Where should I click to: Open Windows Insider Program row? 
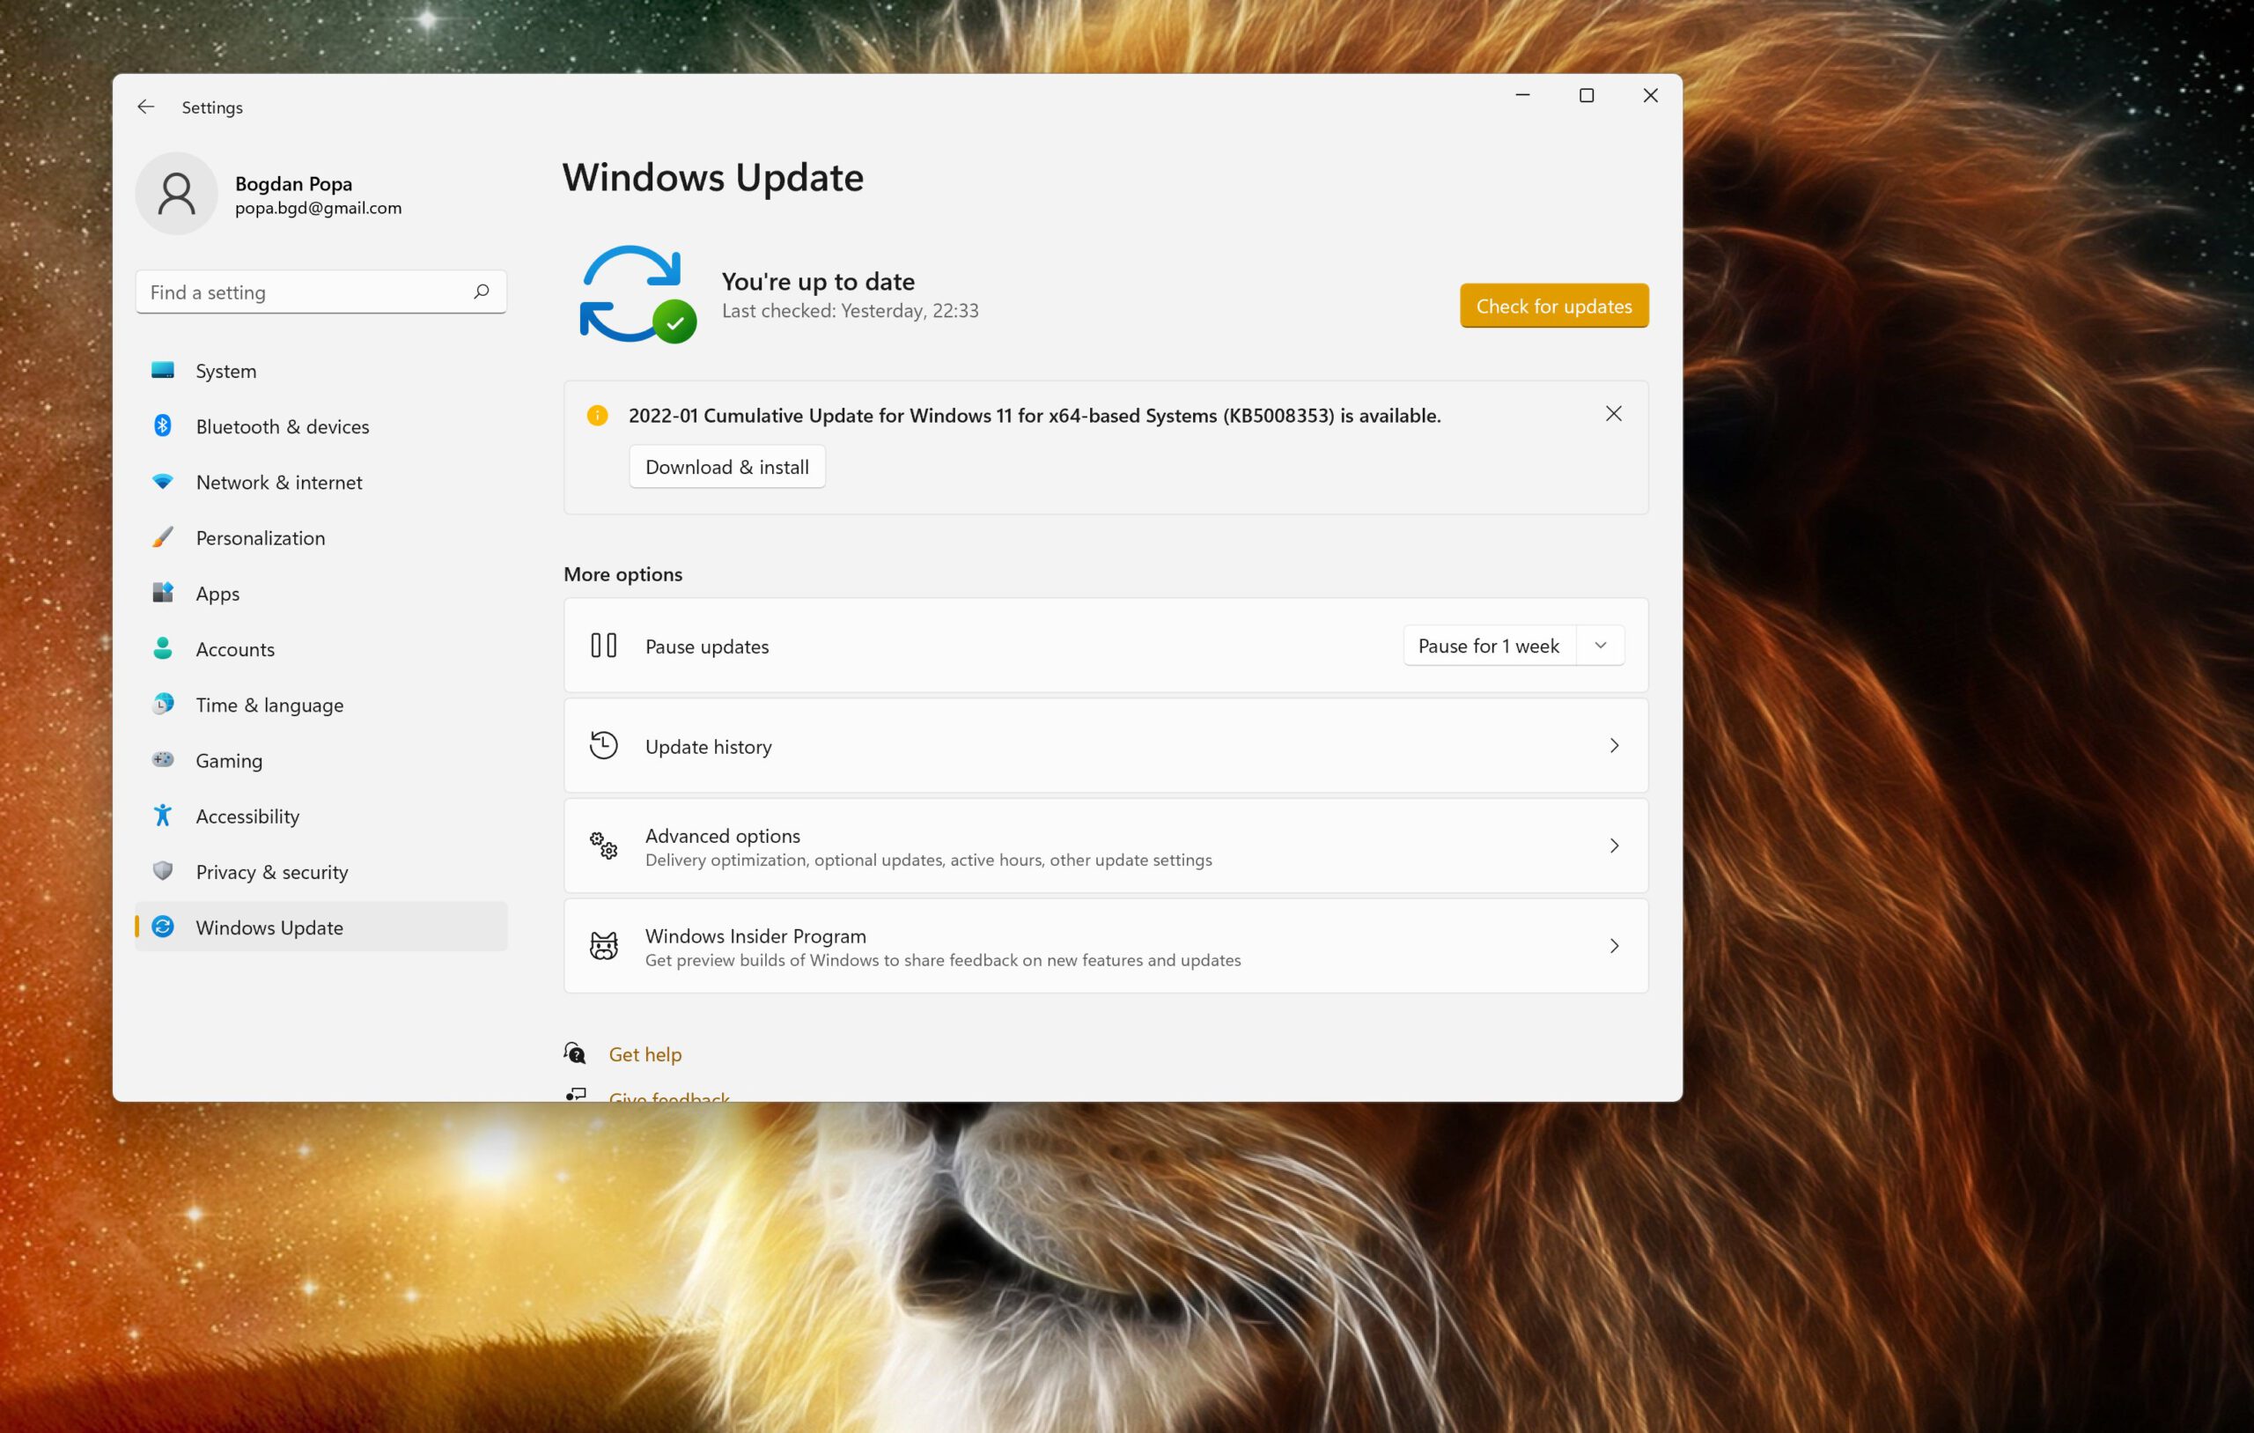coord(1106,946)
